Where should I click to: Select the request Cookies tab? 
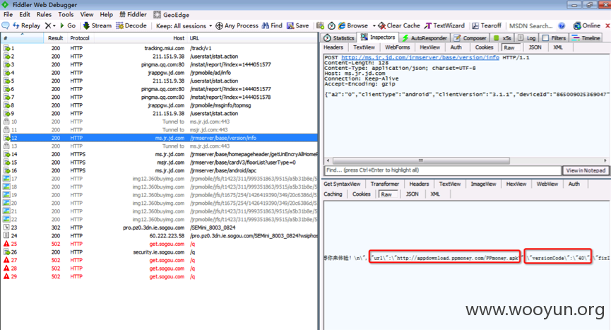coord(484,47)
